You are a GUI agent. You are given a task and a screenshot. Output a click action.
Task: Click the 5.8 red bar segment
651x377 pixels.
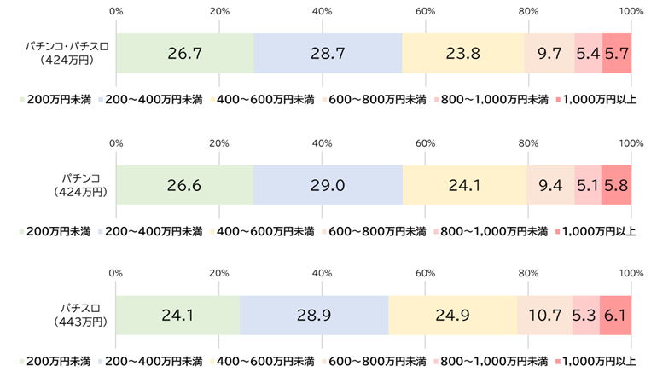(x=616, y=185)
